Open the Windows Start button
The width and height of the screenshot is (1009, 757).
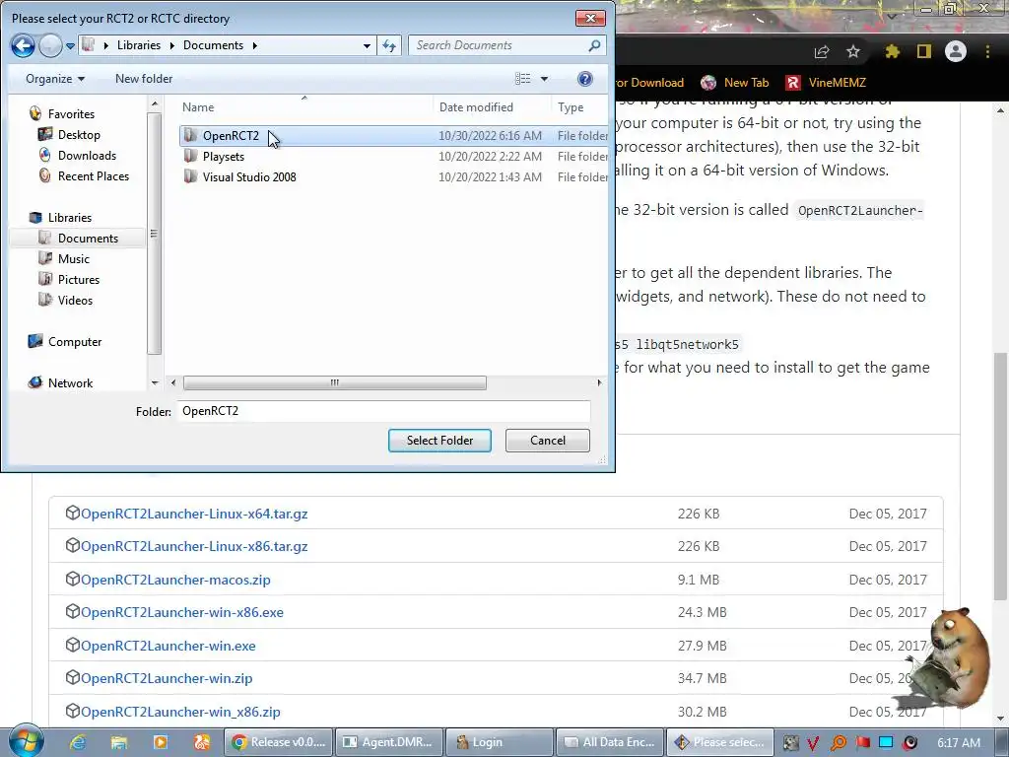tap(27, 741)
